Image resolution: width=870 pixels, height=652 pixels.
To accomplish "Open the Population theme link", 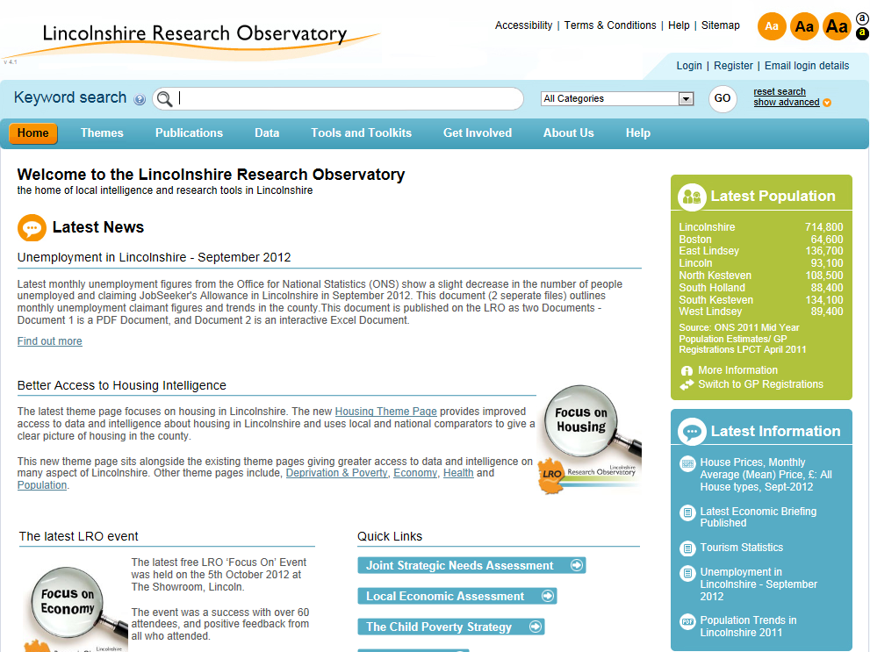I will tap(41, 485).
